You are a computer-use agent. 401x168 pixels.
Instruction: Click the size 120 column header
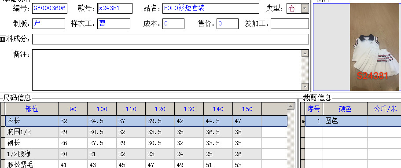tap(160, 109)
